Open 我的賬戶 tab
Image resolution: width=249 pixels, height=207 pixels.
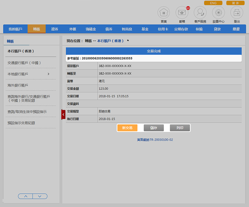15,29
